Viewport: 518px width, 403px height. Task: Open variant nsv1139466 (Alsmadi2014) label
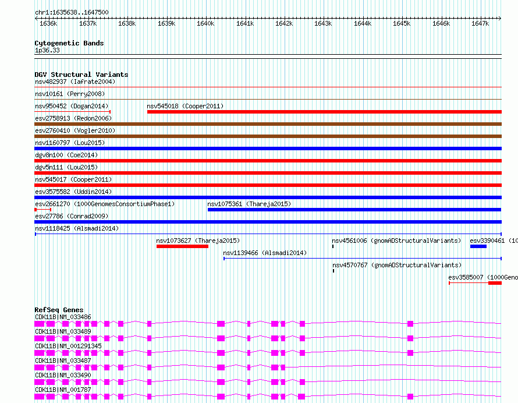(x=265, y=253)
